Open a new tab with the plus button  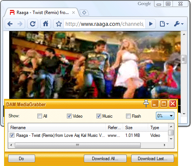tap(84, 13)
